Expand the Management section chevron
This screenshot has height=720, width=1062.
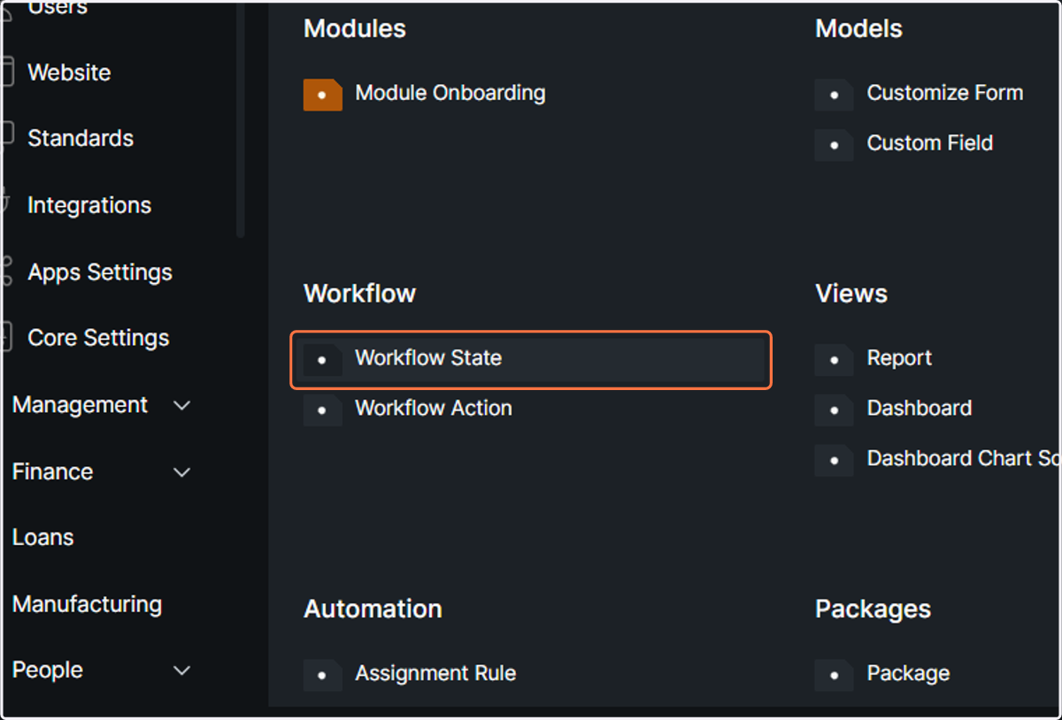coord(182,405)
